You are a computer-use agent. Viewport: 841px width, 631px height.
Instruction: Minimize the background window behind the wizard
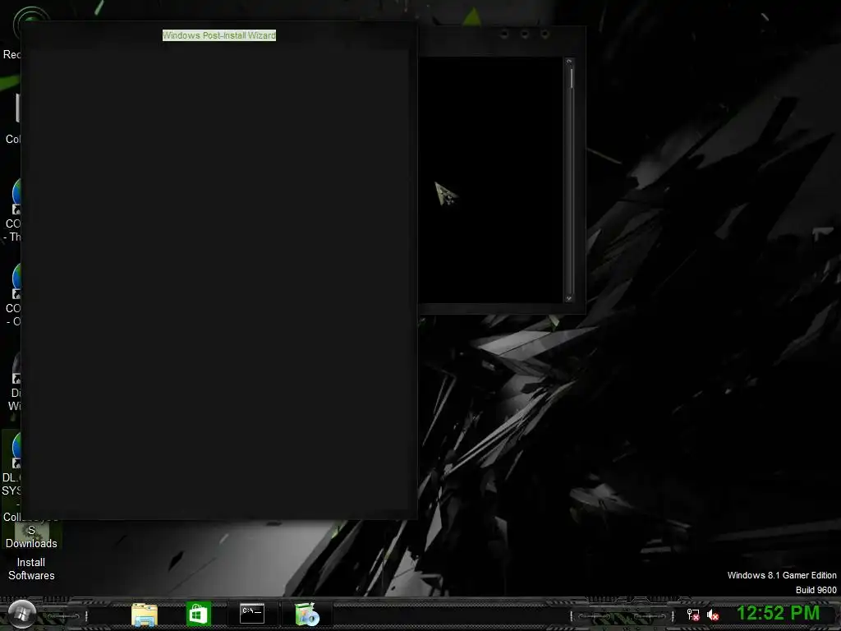[504, 34]
